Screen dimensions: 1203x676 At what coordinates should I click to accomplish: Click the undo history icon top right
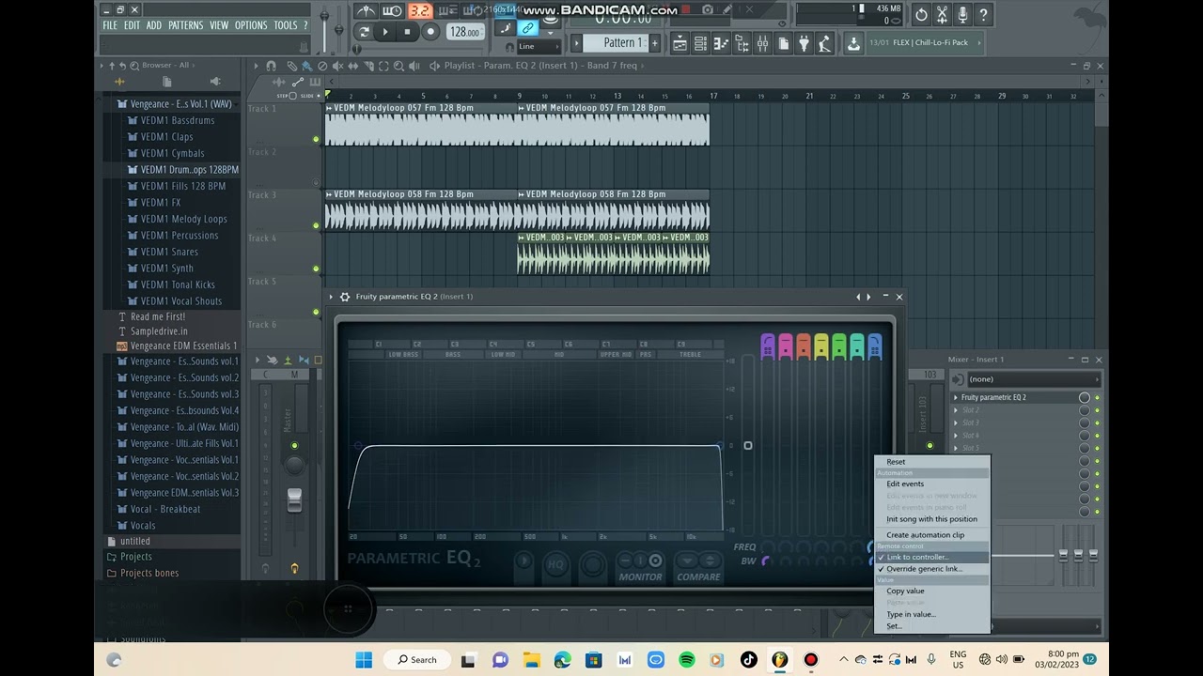(921, 15)
